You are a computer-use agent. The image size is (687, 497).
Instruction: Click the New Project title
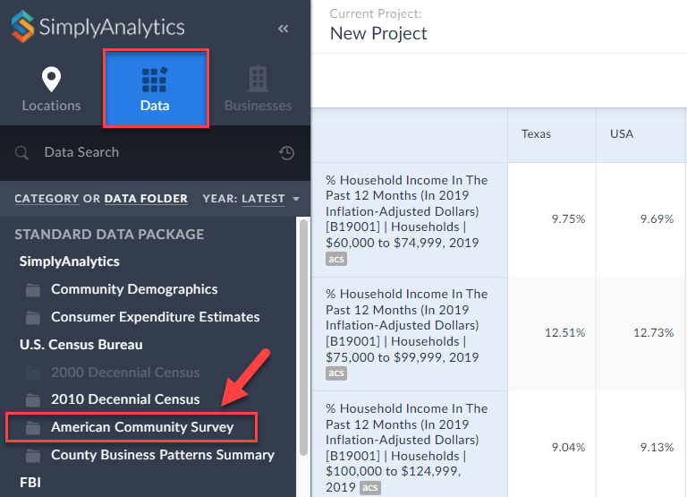(378, 34)
